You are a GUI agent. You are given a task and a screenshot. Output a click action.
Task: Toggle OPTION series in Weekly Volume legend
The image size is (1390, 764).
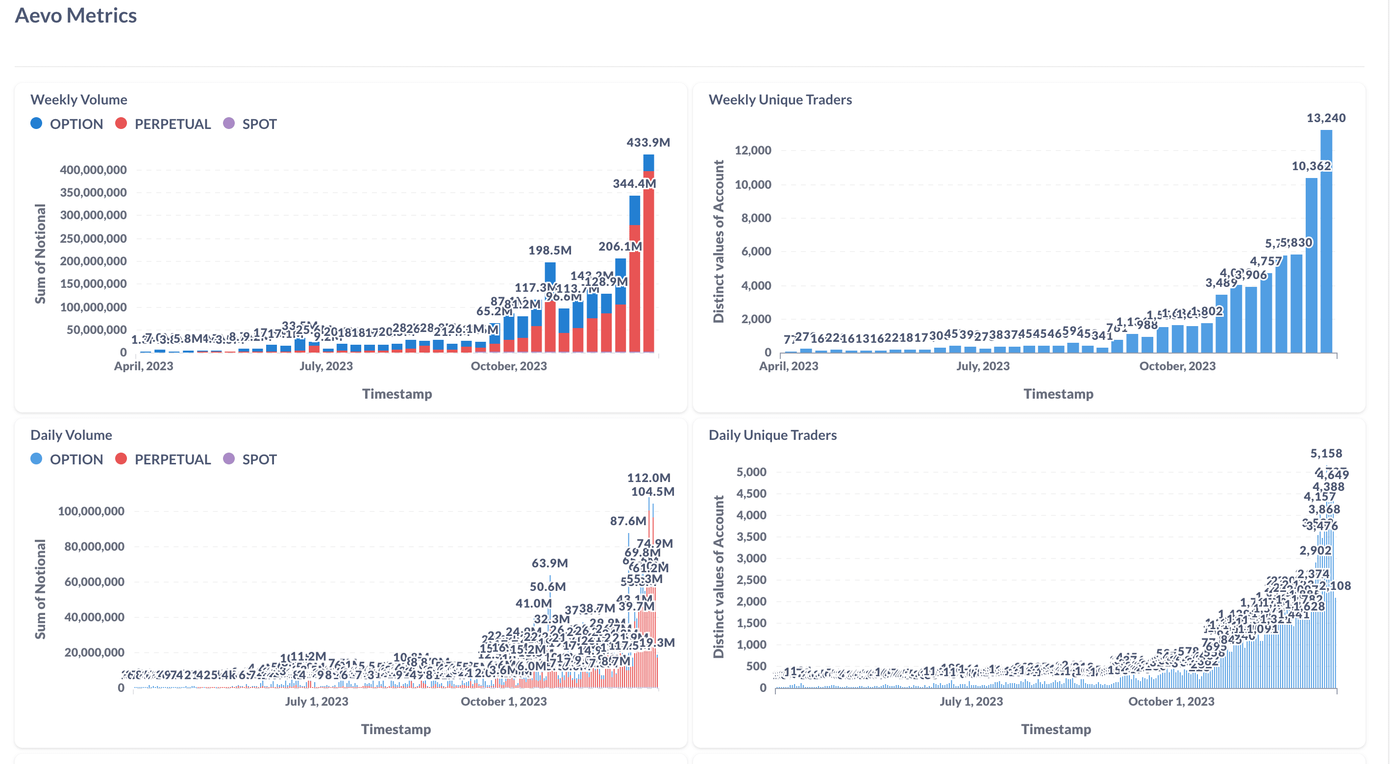(67, 124)
